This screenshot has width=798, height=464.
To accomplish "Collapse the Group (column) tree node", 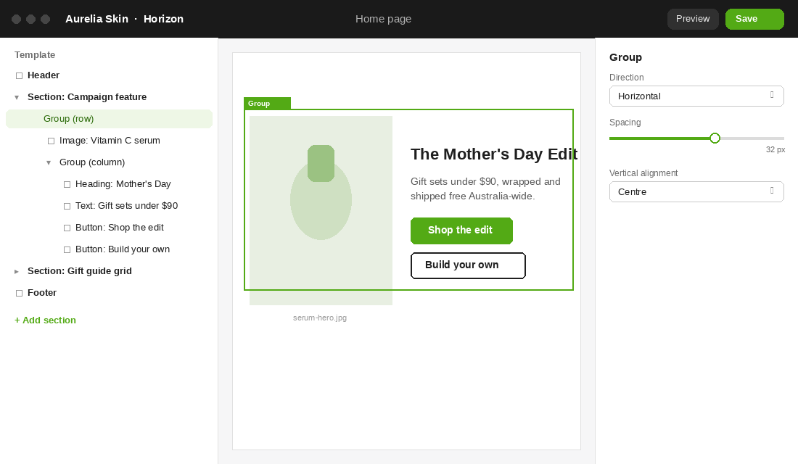I will [x=49, y=163].
